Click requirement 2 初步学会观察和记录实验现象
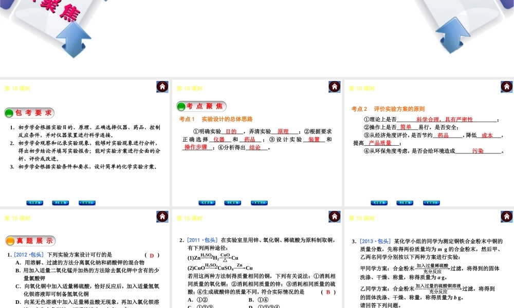 point(85,151)
